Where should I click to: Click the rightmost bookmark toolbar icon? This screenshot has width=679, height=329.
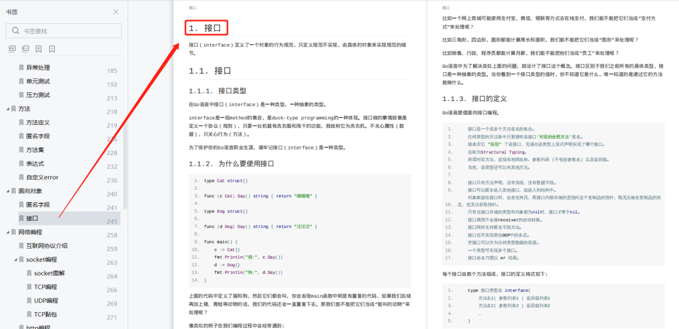(x=52, y=49)
